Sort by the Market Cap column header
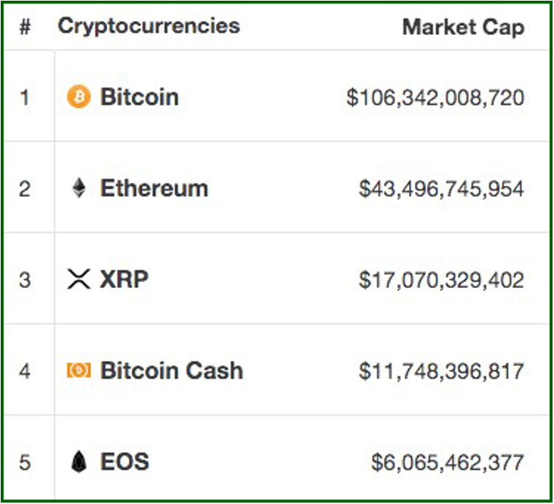The image size is (554, 504). point(464,27)
